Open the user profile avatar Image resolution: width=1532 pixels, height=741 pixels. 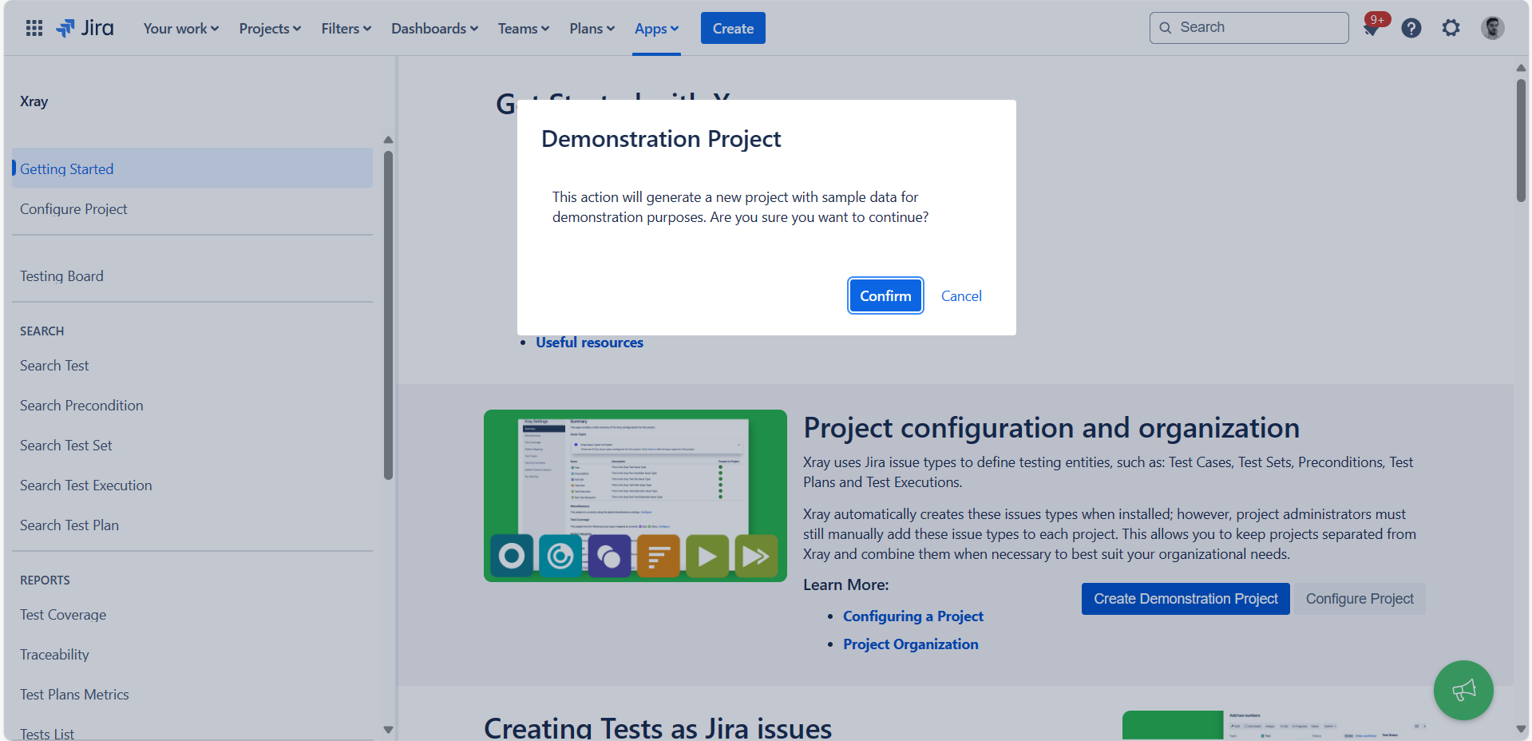[x=1492, y=28]
